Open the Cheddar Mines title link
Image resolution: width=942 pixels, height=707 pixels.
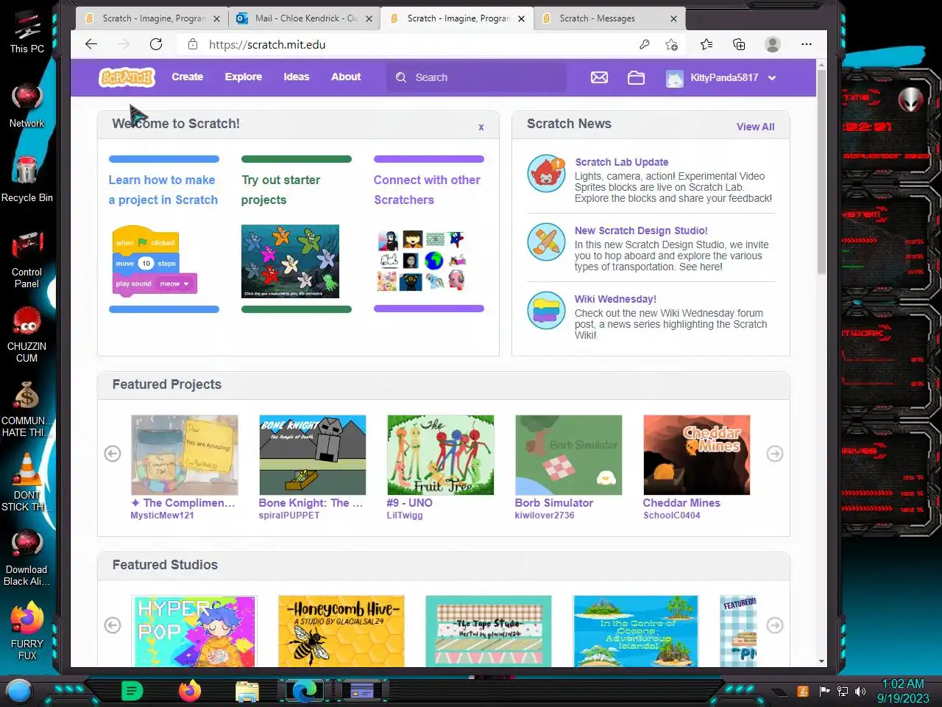pos(681,503)
